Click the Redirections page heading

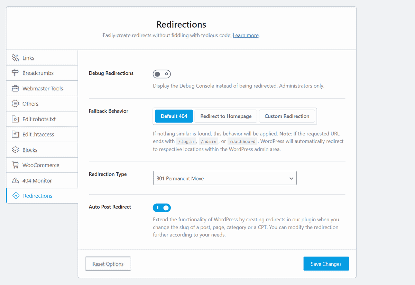point(181,25)
